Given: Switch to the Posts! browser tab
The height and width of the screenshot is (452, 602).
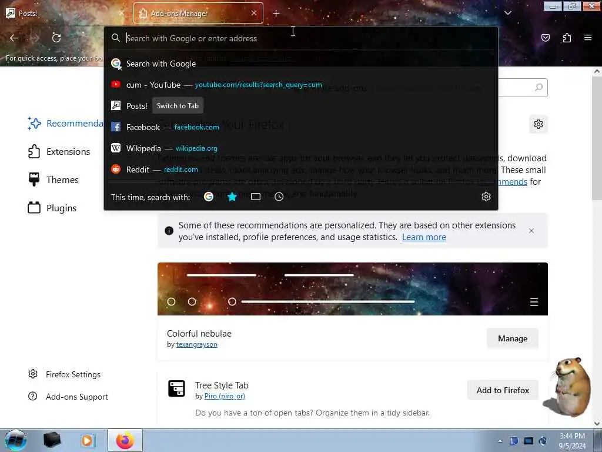Looking at the screenshot, I should pyautogui.click(x=65, y=14).
